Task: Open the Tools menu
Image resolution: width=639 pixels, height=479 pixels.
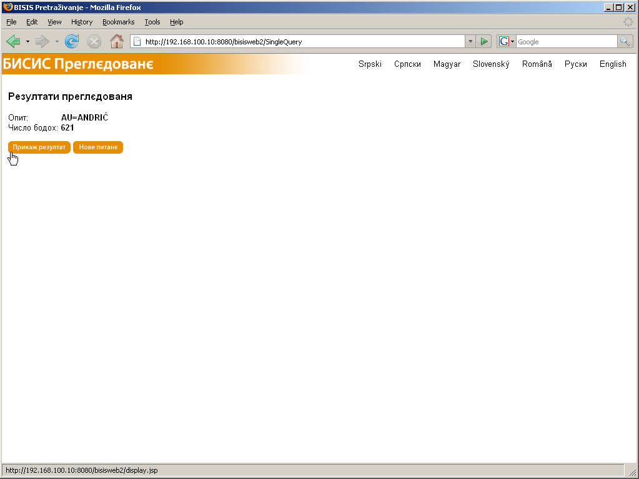Action: (152, 22)
